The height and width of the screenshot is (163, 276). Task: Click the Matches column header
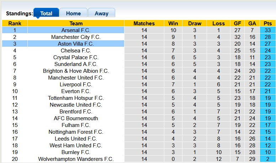(x=144, y=24)
